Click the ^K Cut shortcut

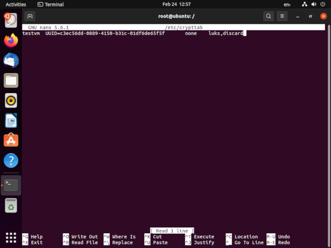[153, 236]
